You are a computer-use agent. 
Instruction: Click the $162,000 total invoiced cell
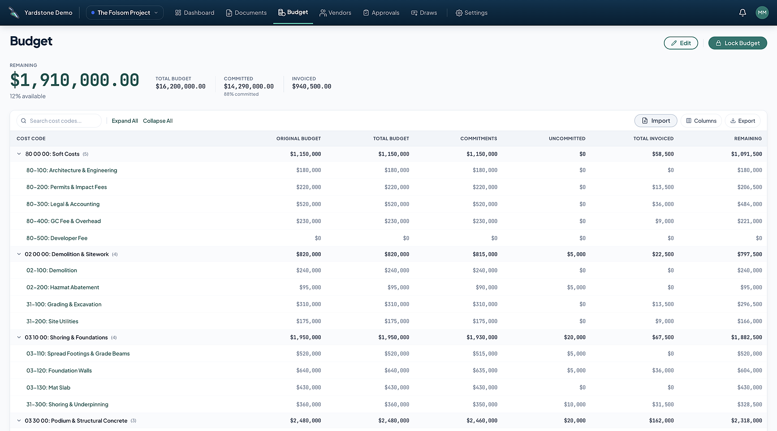(x=661, y=421)
